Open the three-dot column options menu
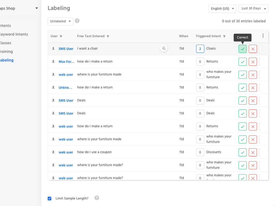The height and width of the screenshot is (206, 275). click(263, 36)
